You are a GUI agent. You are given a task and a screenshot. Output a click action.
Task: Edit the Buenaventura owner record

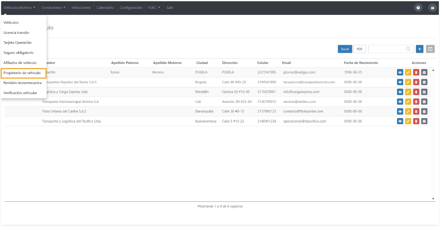click(408, 121)
